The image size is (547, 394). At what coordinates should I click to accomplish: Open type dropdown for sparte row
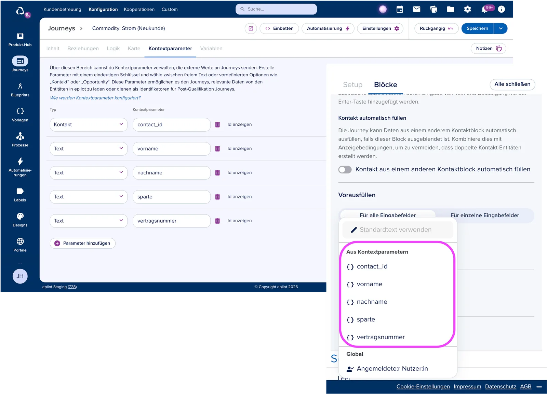pos(89,197)
